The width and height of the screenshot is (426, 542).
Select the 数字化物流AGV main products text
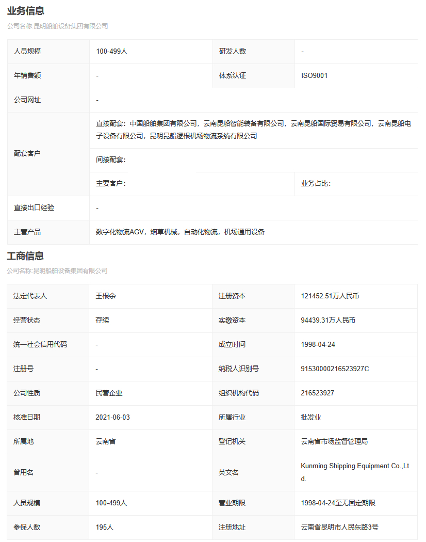pyautogui.click(x=181, y=232)
